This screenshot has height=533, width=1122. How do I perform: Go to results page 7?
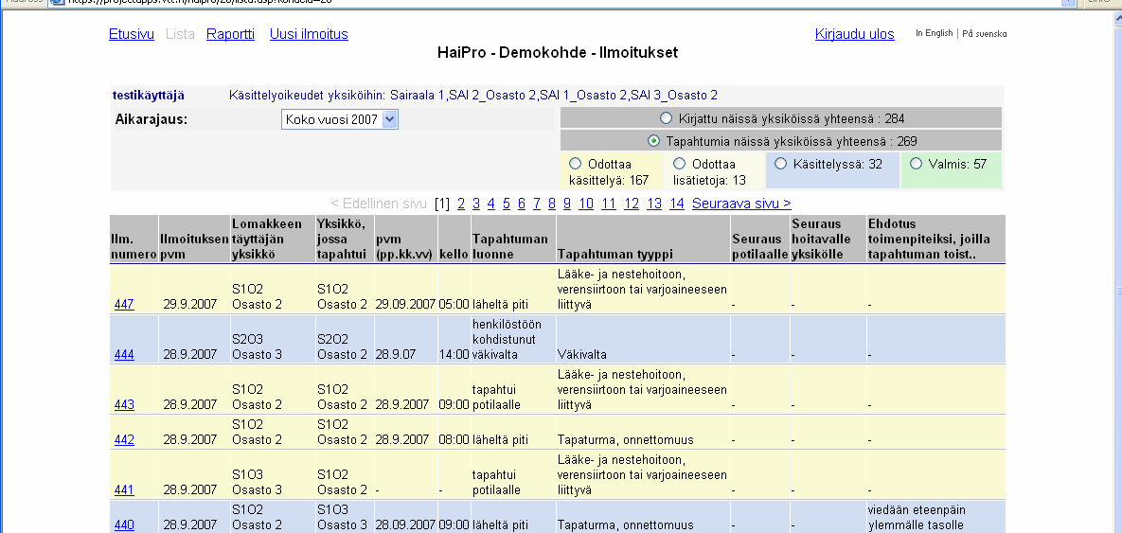pyautogui.click(x=537, y=204)
